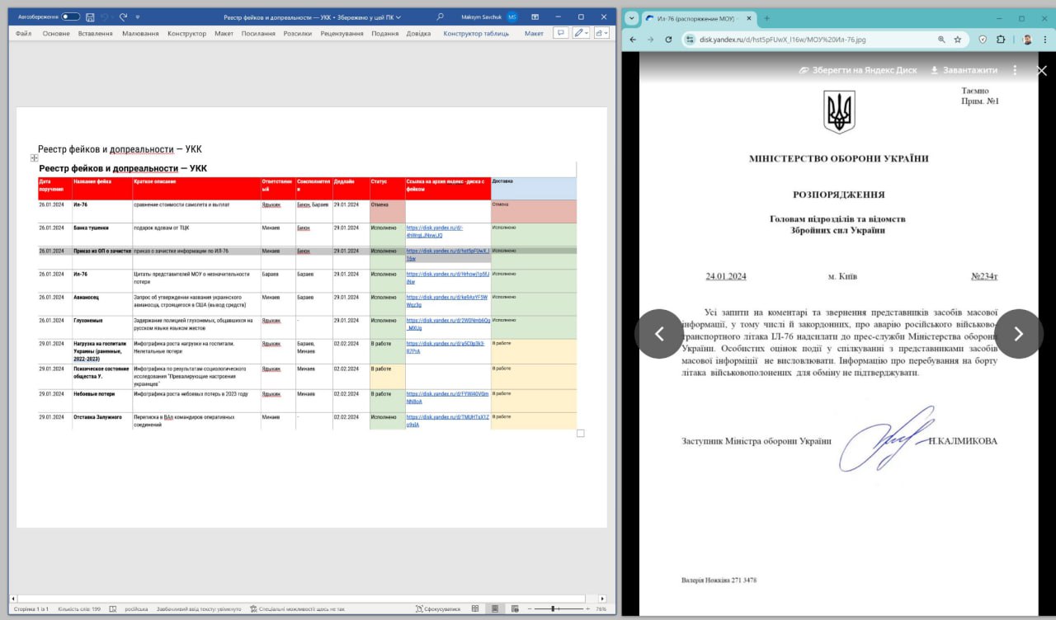The width and height of the screenshot is (1056, 620).
Task: Open the browser Extensions puzzle icon
Action: [x=1001, y=39]
